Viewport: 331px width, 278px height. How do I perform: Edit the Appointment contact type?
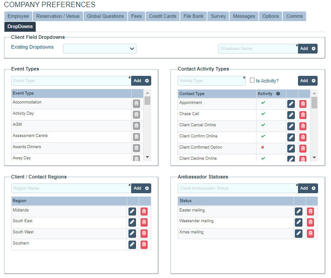pos(291,104)
